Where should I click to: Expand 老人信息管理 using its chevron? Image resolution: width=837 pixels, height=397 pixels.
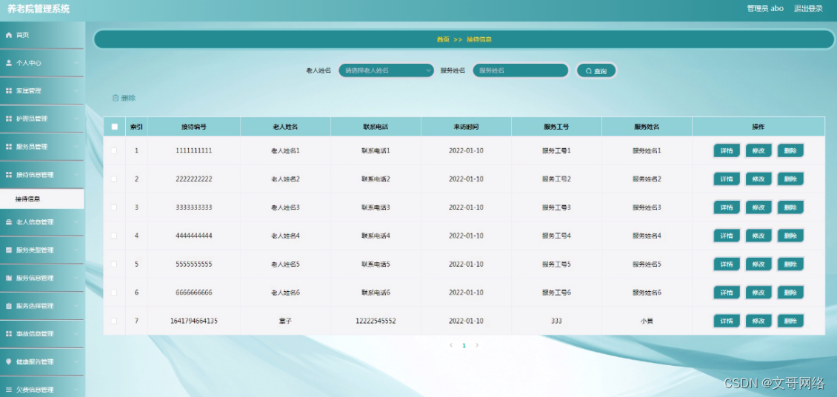pos(76,222)
